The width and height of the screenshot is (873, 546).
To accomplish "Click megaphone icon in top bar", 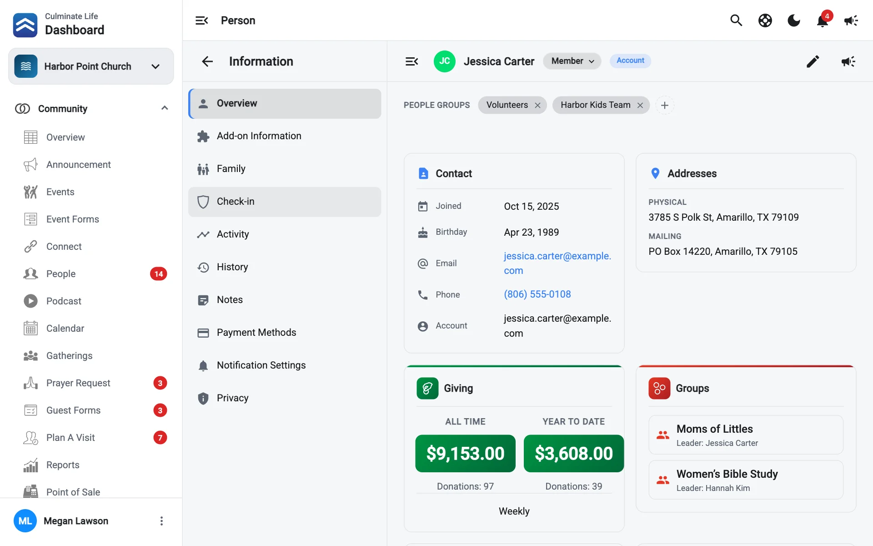I will tap(851, 20).
